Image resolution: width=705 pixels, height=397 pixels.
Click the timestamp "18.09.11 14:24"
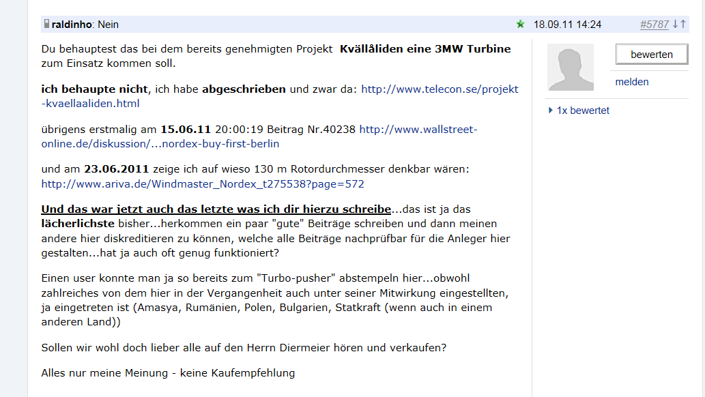tap(569, 24)
